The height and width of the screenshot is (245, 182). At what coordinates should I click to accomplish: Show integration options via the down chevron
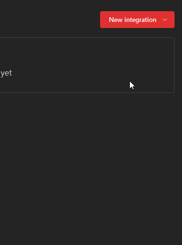[165, 20]
